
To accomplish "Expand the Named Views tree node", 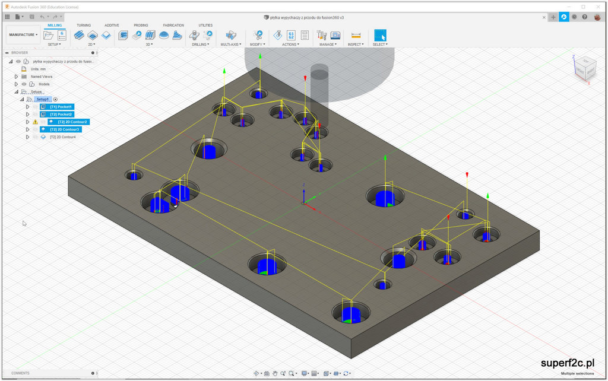I will point(17,77).
